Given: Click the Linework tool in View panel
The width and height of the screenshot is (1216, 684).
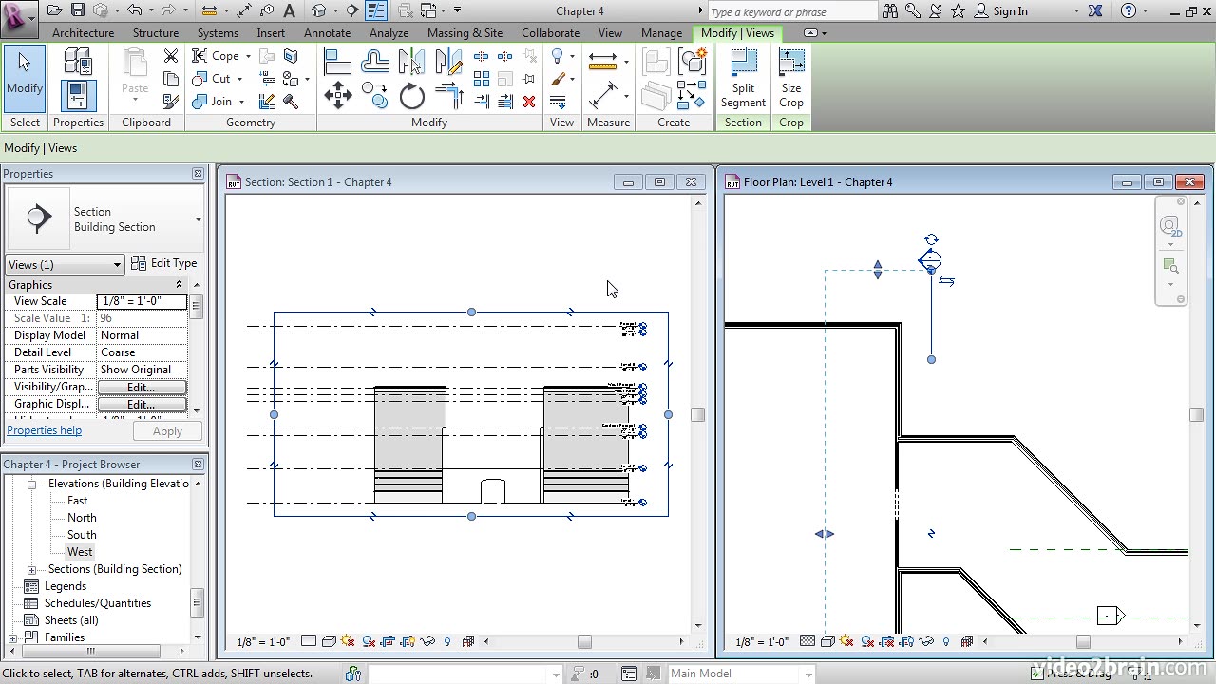Looking at the screenshot, I should pyautogui.click(x=558, y=101).
